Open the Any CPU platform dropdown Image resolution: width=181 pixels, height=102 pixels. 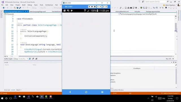(x=46, y=8)
